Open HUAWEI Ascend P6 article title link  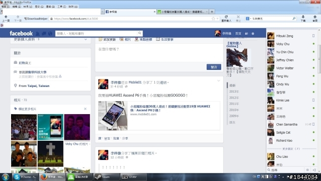[x=170, y=108]
